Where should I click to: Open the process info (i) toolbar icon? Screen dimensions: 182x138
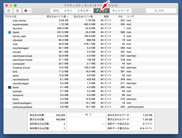click(x=17, y=11)
